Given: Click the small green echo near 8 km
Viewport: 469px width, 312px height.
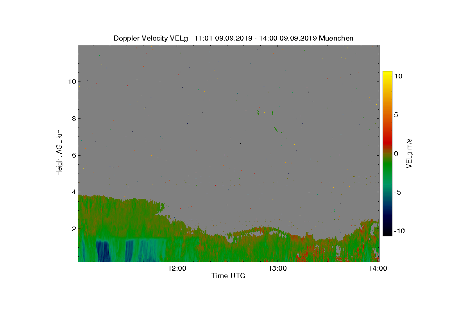Looking at the screenshot, I should coord(258,112).
